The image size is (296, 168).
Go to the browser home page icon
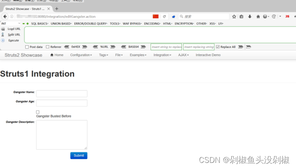(258, 17)
